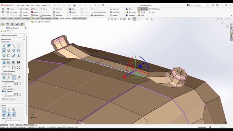
Task: Open the Evaluate tab
Action: pyautogui.click(x=55, y=19)
